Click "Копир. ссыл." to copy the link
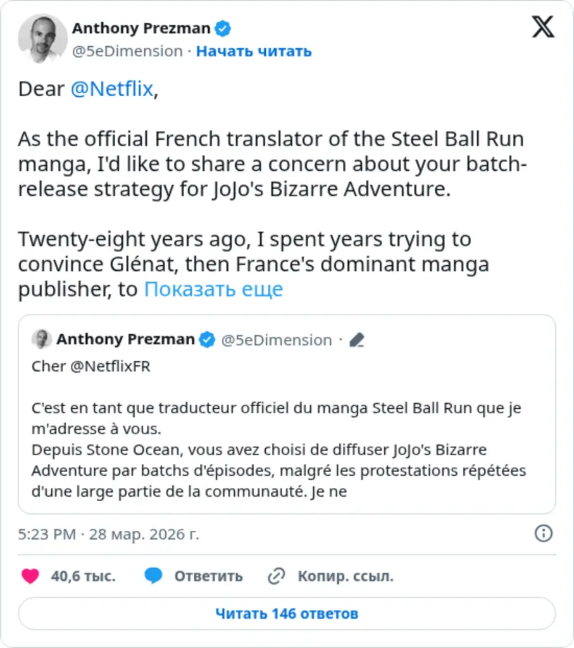This screenshot has height=648, width=574. tap(346, 576)
